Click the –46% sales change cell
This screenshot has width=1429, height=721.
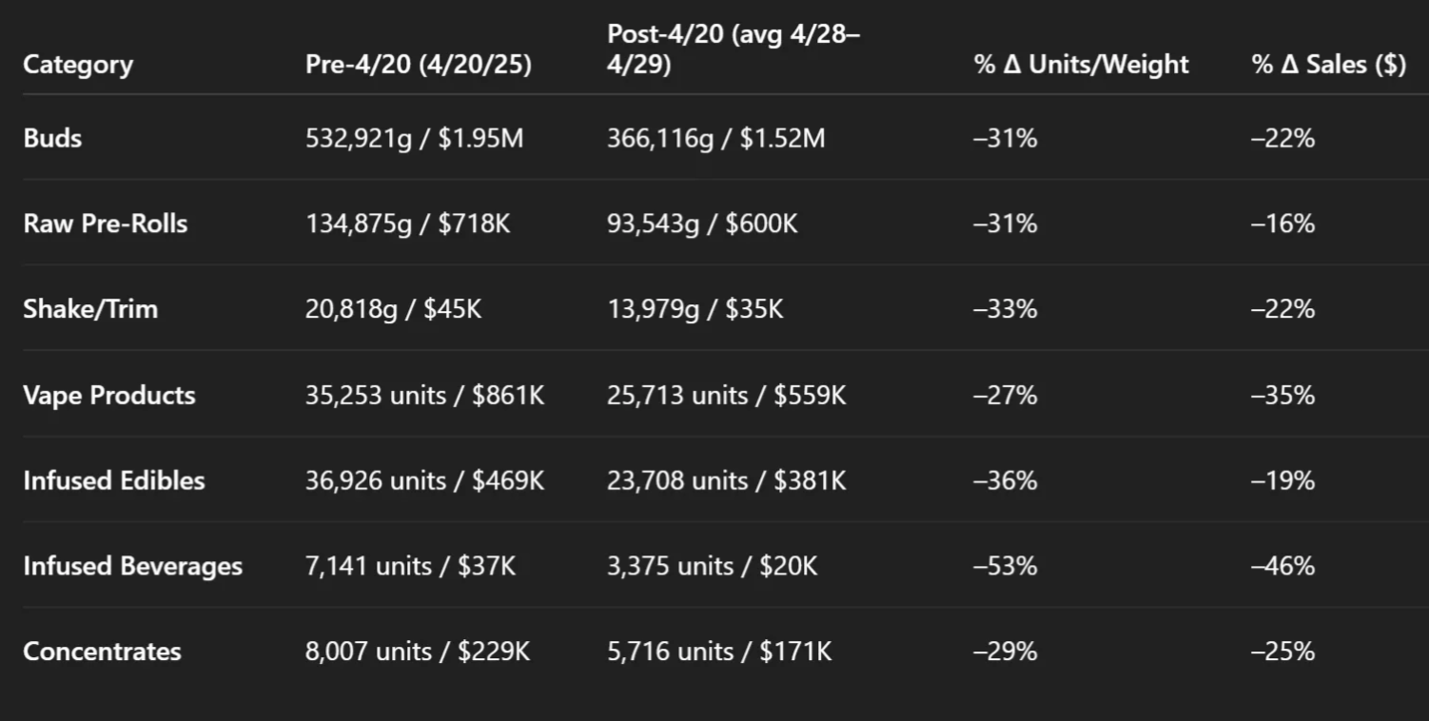[x=1282, y=567]
